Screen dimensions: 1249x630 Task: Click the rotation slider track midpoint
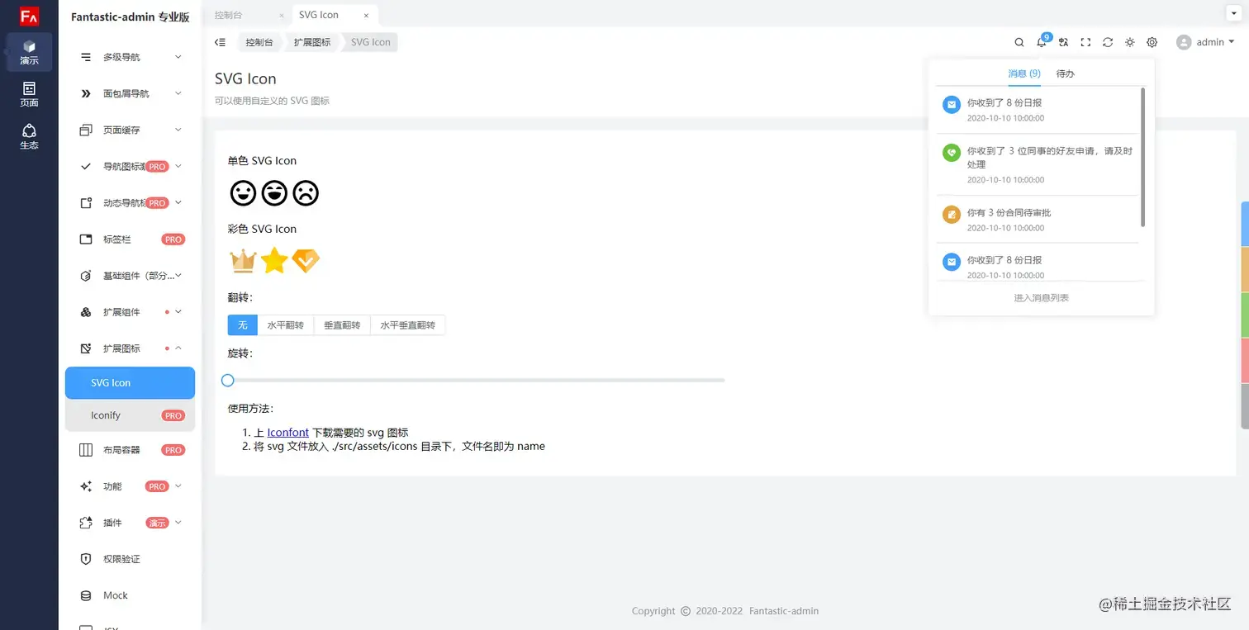477,380
